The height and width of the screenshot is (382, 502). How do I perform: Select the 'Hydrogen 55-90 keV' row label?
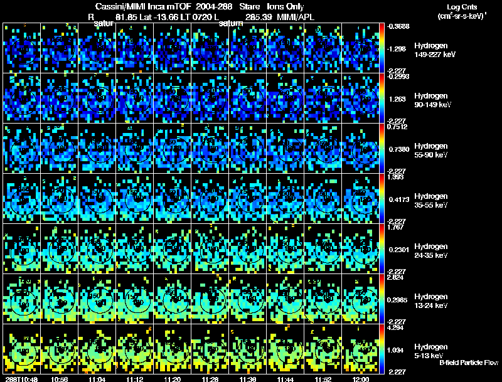click(431, 151)
